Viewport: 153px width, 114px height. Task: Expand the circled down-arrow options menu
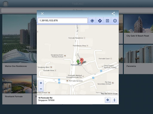coord(115,21)
